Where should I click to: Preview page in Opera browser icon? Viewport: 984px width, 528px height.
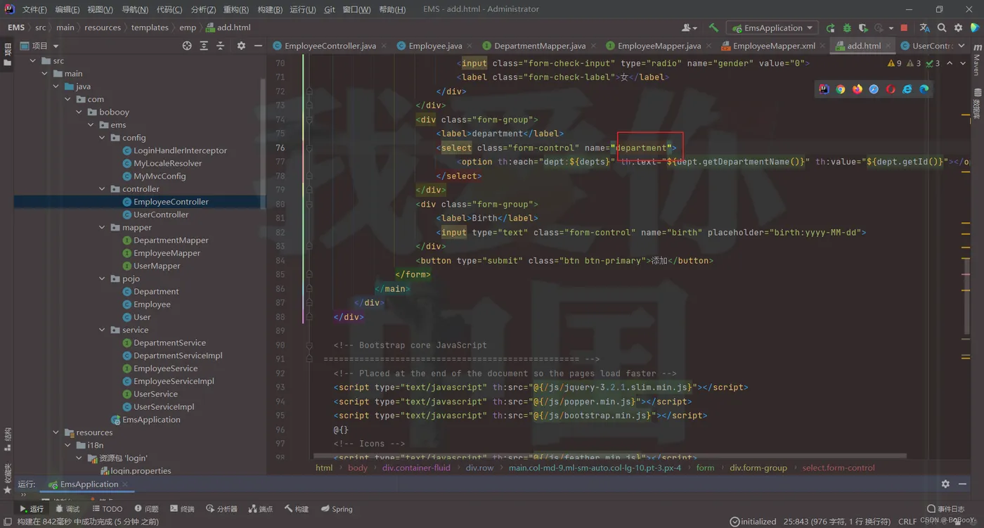(x=891, y=89)
